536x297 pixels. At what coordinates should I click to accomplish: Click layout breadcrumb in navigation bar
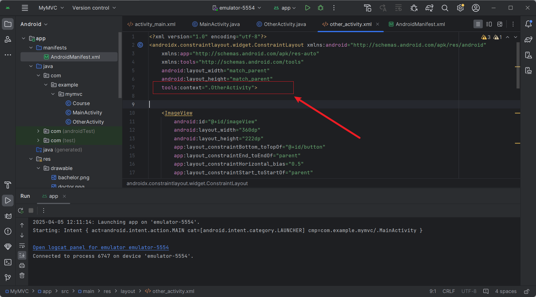pos(128,291)
